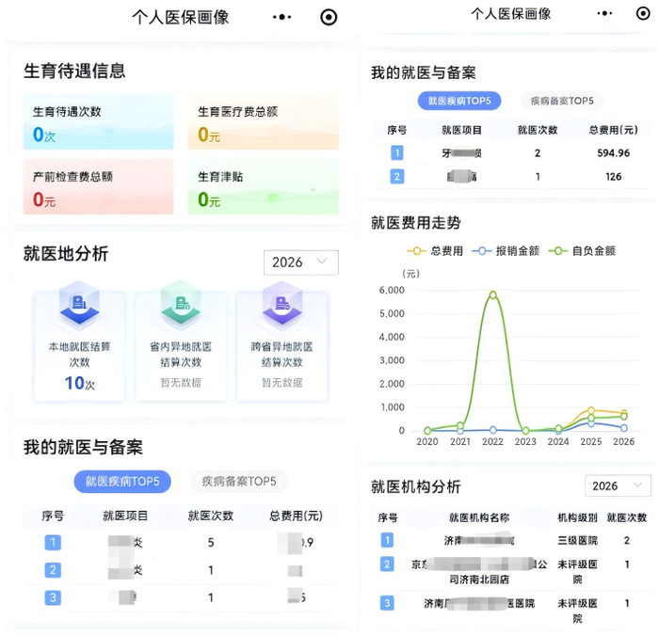Open the 2026 year dropdown in 就医地分析

tap(301, 262)
